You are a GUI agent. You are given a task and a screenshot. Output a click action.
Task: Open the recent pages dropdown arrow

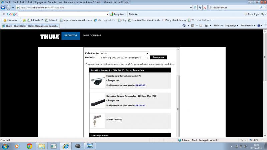pos(13,8)
